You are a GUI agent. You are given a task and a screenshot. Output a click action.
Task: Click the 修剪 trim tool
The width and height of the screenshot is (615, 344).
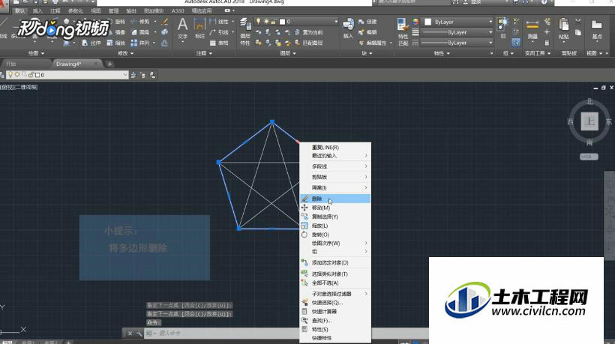point(140,22)
